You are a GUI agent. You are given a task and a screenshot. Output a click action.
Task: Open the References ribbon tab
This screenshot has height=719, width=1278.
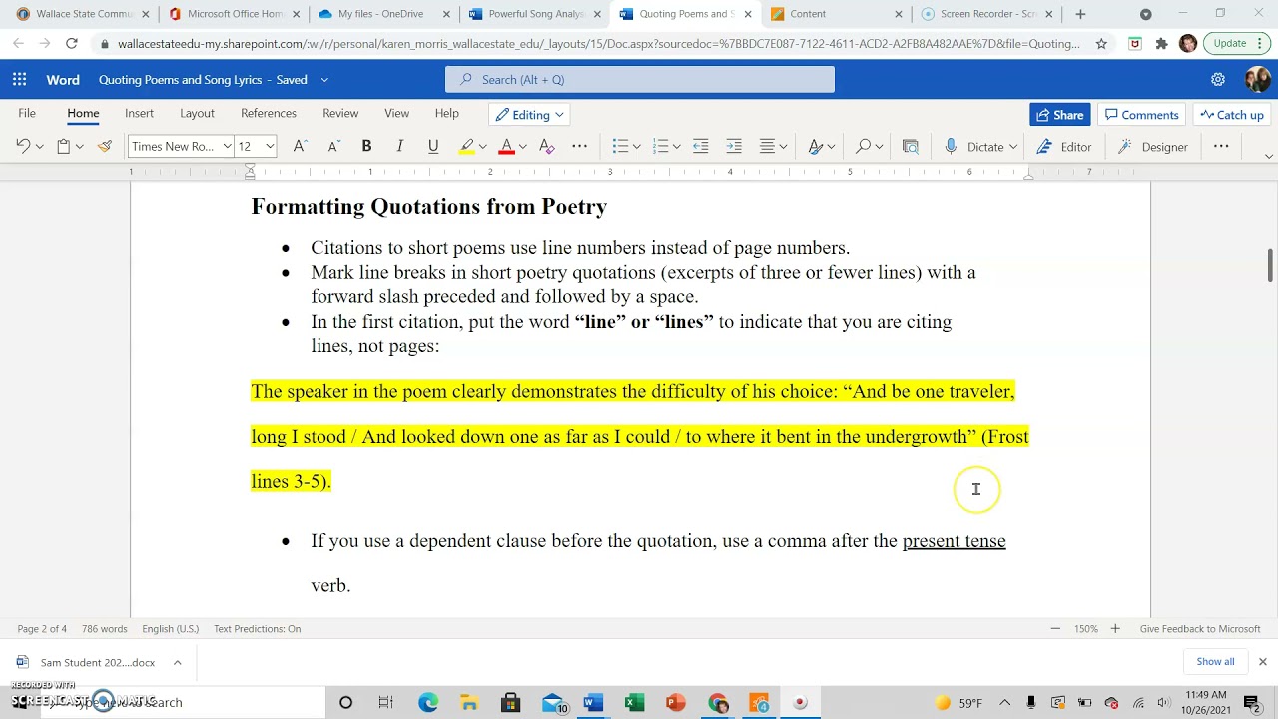[269, 114]
